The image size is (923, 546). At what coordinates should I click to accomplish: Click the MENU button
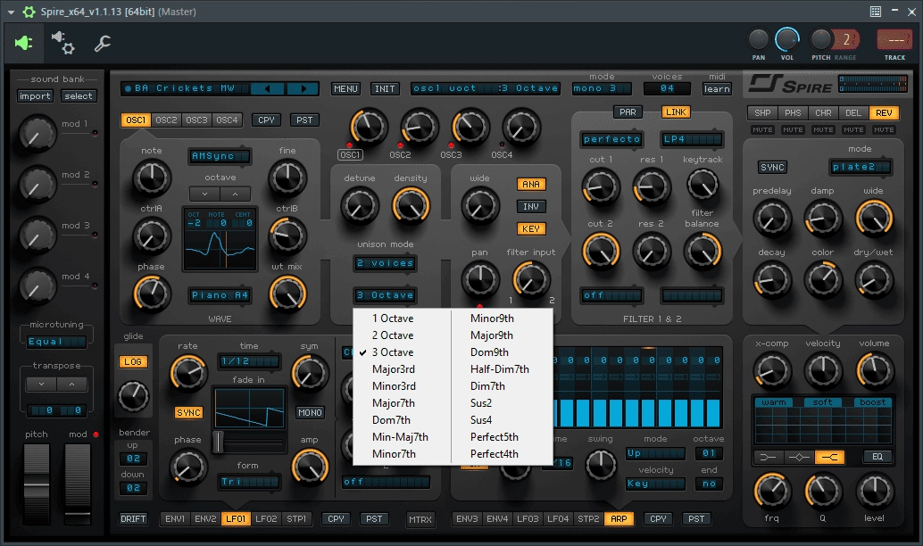click(x=345, y=89)
